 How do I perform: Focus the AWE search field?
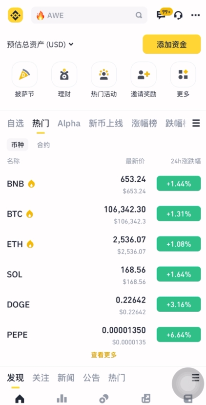[x=89, y=15]
